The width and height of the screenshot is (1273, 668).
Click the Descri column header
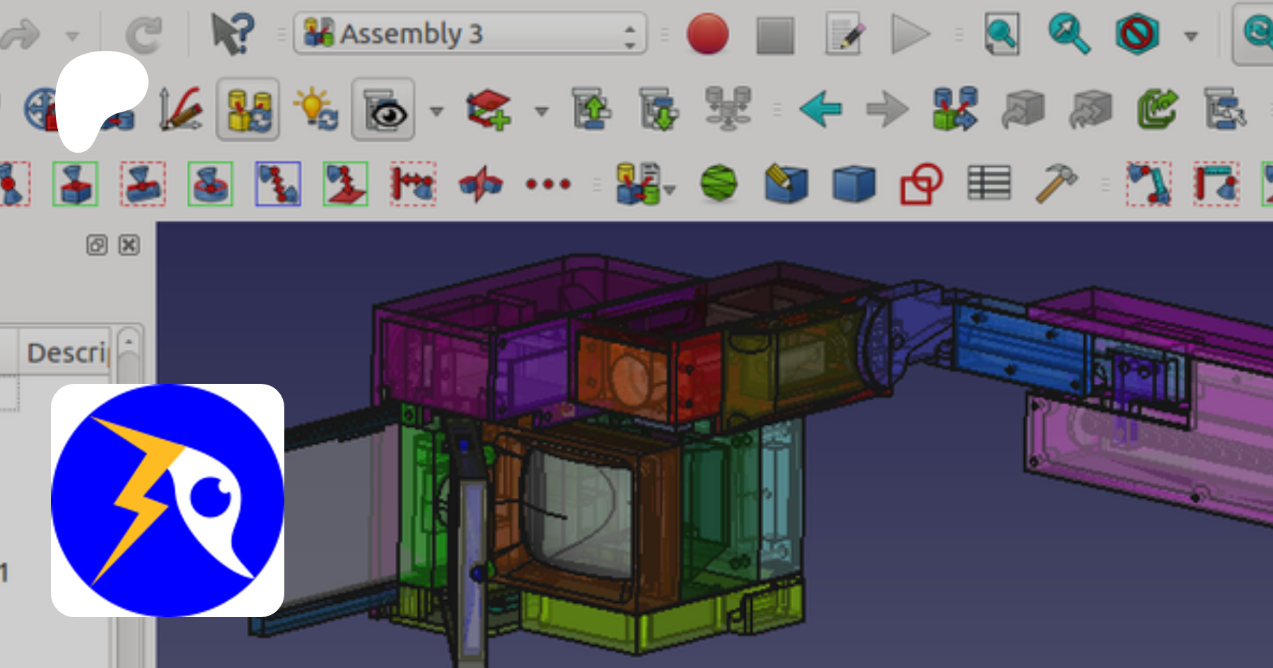tap(65, 352)
